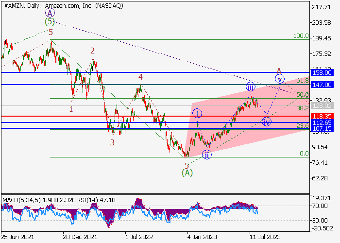Click the blue 107.15 price label

(x=322, y=129)
